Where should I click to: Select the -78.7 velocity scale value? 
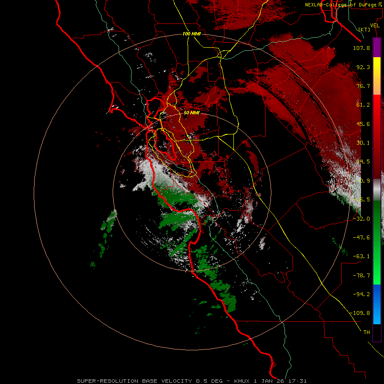361,276
